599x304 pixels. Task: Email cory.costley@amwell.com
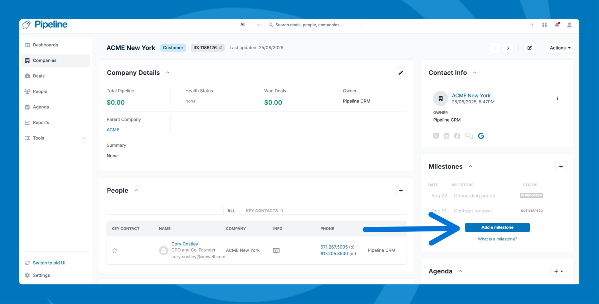[x=198, y=257]
